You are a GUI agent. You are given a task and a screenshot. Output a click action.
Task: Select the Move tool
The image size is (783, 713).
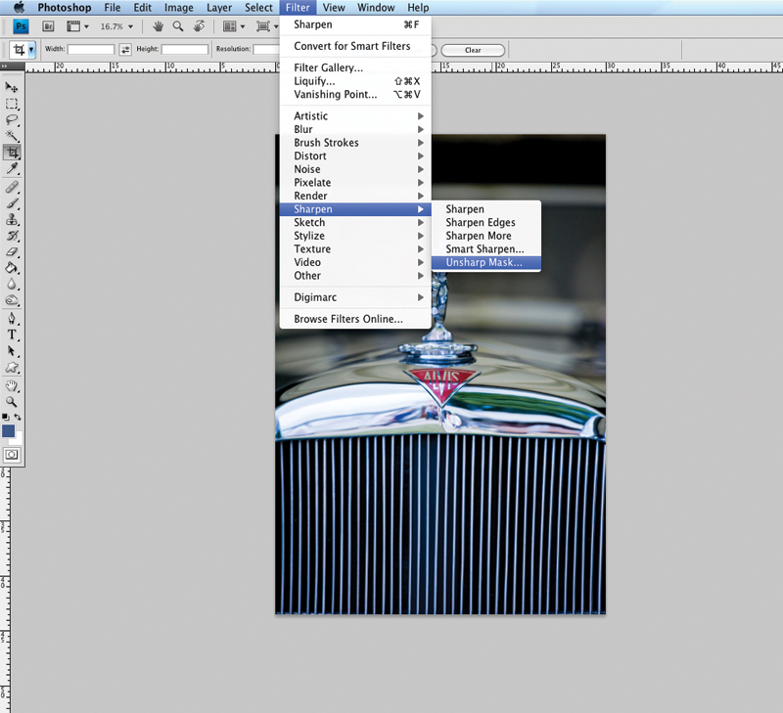[13, 87]
